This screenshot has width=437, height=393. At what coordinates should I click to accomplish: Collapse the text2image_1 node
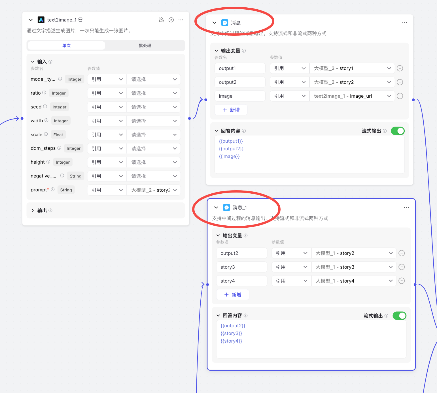click(31, 20)
